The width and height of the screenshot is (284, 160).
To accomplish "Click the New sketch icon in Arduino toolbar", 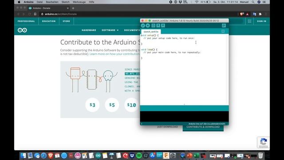I will (x=153, y=26).
